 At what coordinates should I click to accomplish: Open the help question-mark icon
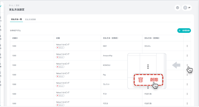177,8
